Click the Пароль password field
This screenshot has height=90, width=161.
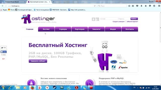[x=124, y=19]
